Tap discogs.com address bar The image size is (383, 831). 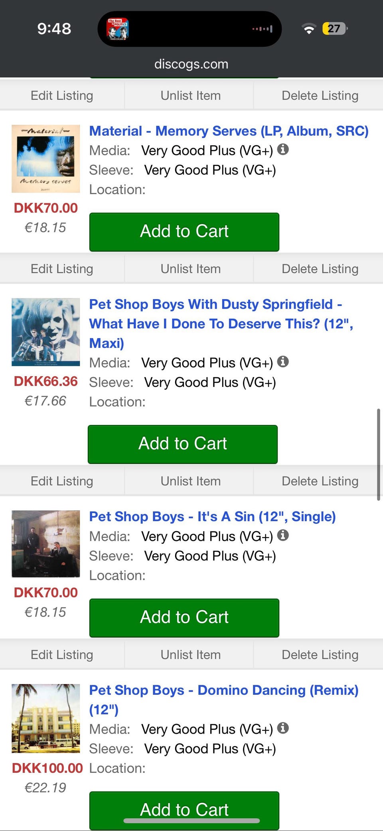(x=191, y=64)
